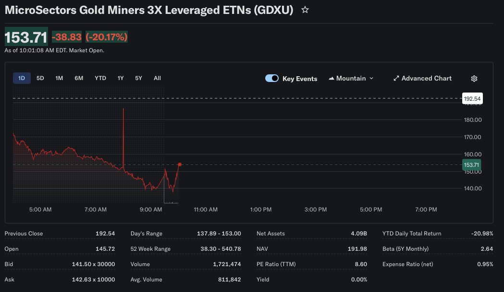This screenshot has height=292, width=504.
Task: Click the 11:00 AM time axis label
Action: pyautogui.click(x=206, y=210)
